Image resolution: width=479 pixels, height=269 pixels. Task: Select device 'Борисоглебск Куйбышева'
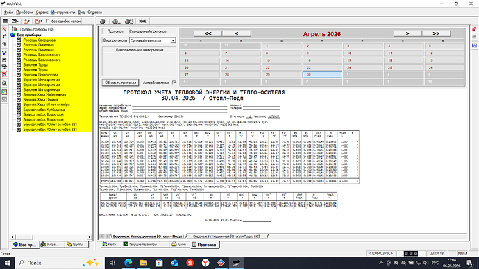click(44, 110)
